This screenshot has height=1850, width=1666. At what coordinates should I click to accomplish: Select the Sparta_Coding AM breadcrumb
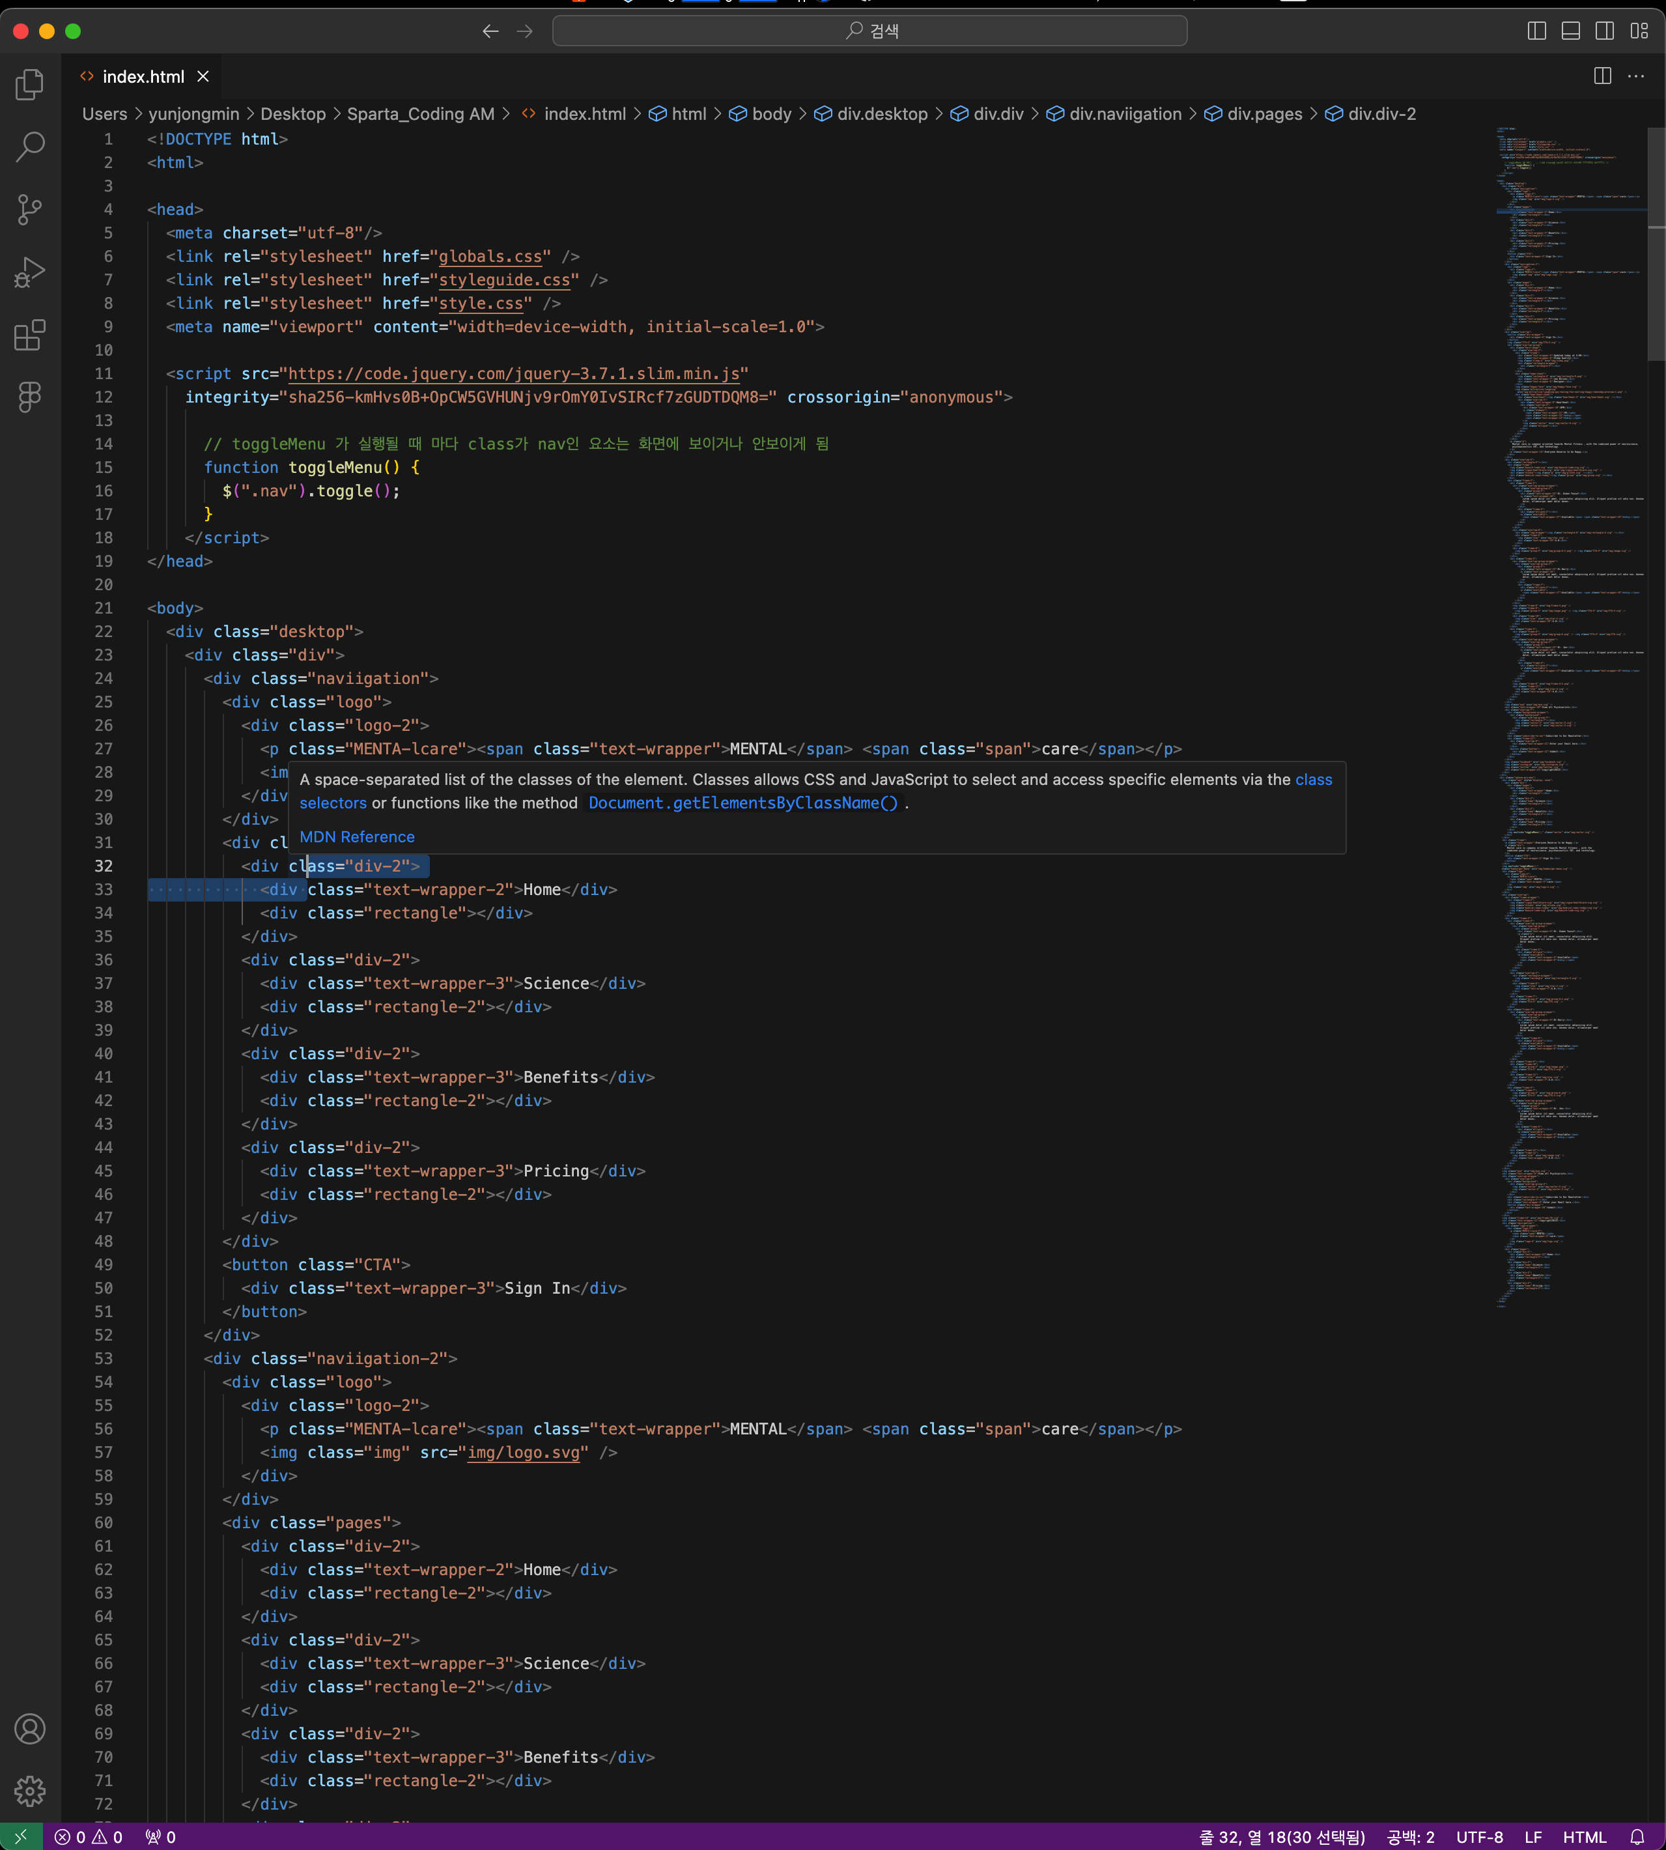(420, 113)
